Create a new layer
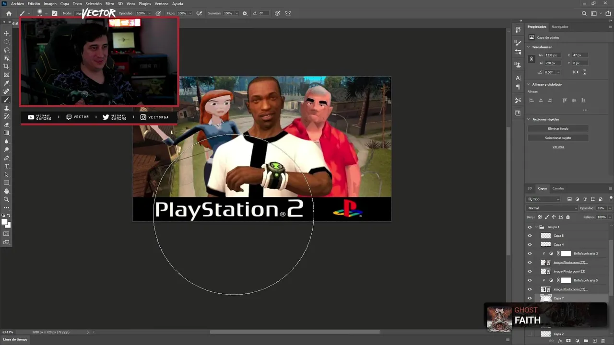Image resolution: width=614 pixels, height=345 pixels. pos(594,341)
